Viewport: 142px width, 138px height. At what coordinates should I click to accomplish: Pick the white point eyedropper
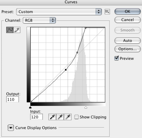tap(68, 117)
